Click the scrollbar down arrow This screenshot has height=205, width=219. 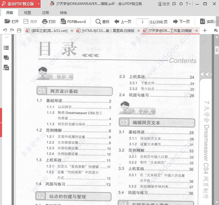(x=217, y=202)
